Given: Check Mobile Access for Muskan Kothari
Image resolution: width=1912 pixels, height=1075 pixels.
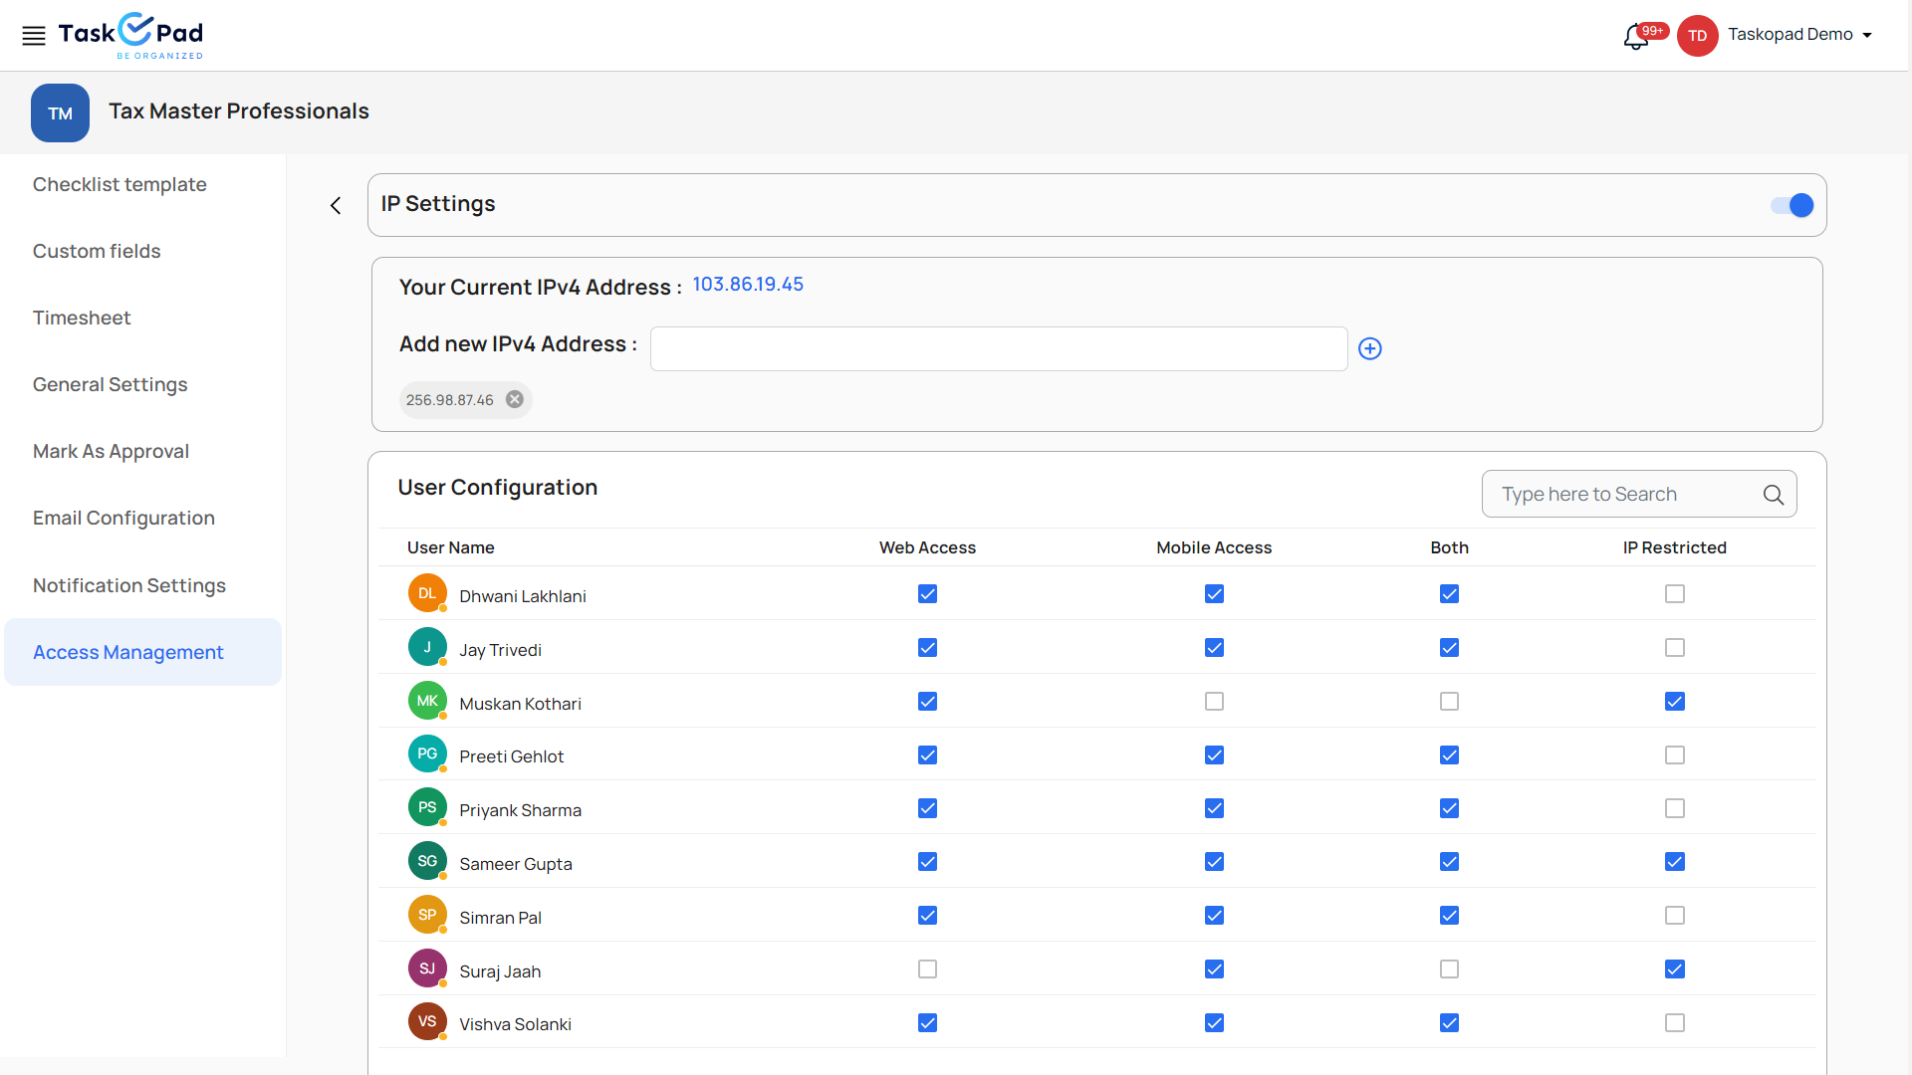Looking at the screenshot, I should click(x=1214, y=702).
